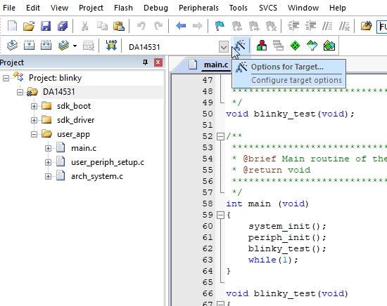This screenshot has width=387, height=306.
Task: Click the Copy icon in the toolbar
Action: point(102,25)
